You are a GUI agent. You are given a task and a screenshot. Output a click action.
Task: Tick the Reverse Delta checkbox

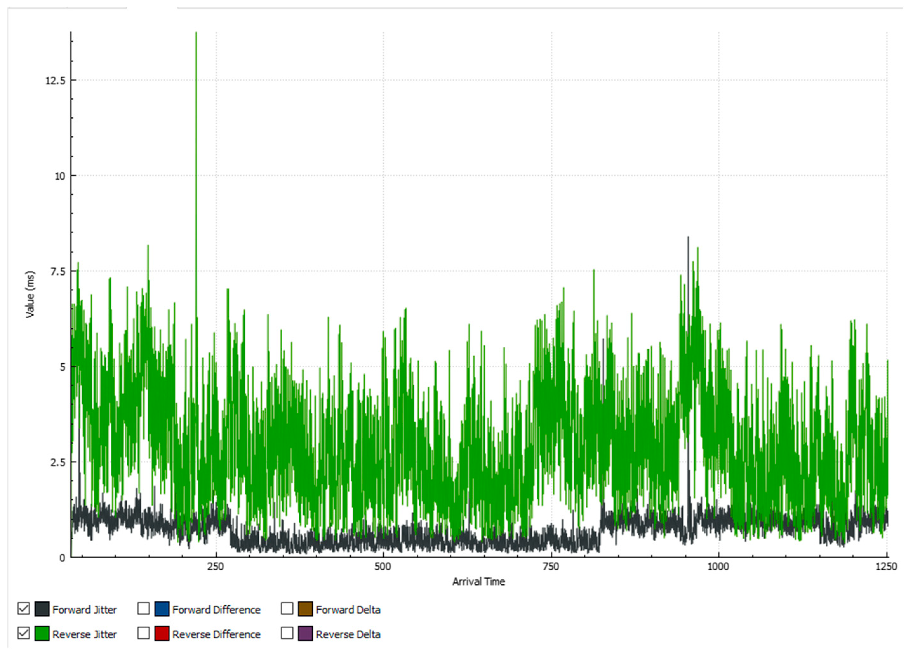pos(287,633)
